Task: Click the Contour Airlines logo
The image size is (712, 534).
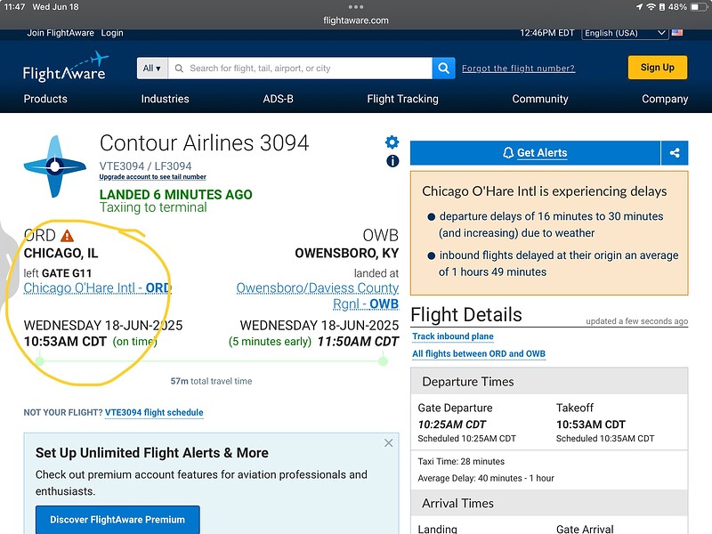Action: click(x=55, y=166)
